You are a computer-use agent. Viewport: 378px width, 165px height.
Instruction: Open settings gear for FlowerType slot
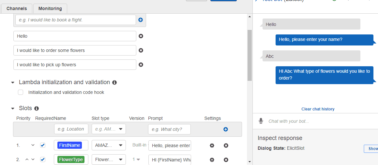(x=212, y=160)
